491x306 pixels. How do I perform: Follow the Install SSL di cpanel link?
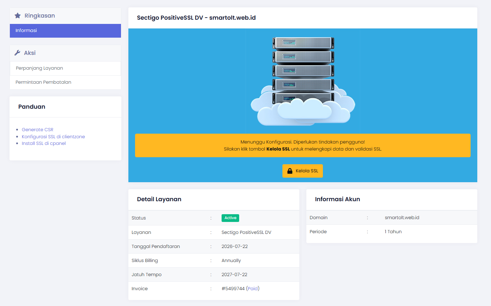44,144
